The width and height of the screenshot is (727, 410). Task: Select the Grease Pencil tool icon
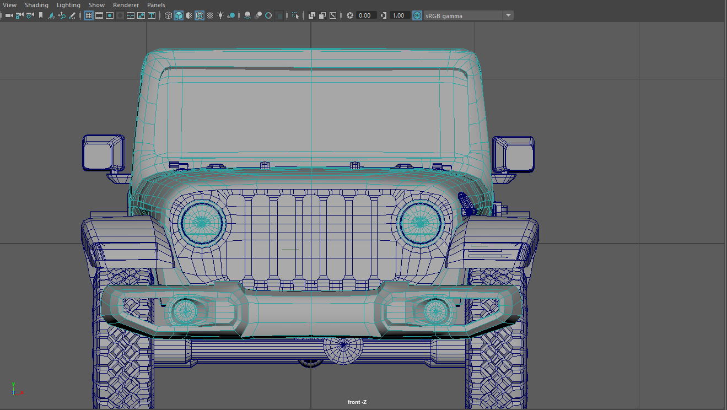(x=72, y=15)
